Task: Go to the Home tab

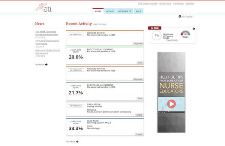Action: point(98,11)
